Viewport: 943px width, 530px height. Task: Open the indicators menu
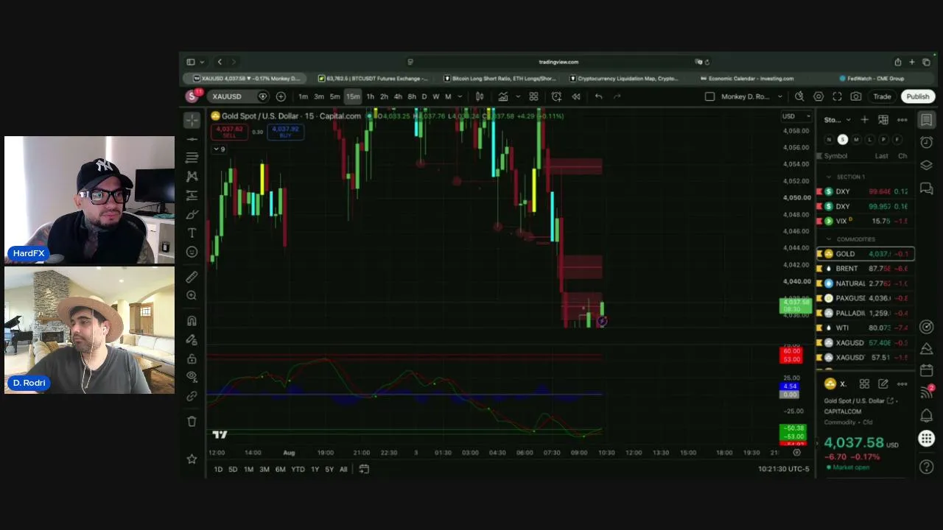(x=503, y=96)
